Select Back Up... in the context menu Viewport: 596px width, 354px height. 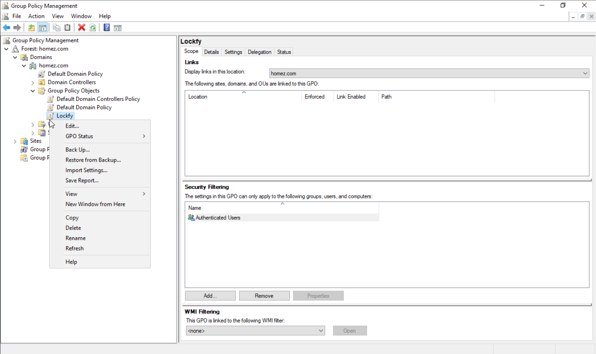point(100,150)
